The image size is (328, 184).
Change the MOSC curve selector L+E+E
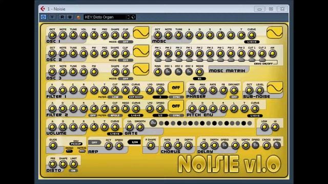tap(252, 42)
